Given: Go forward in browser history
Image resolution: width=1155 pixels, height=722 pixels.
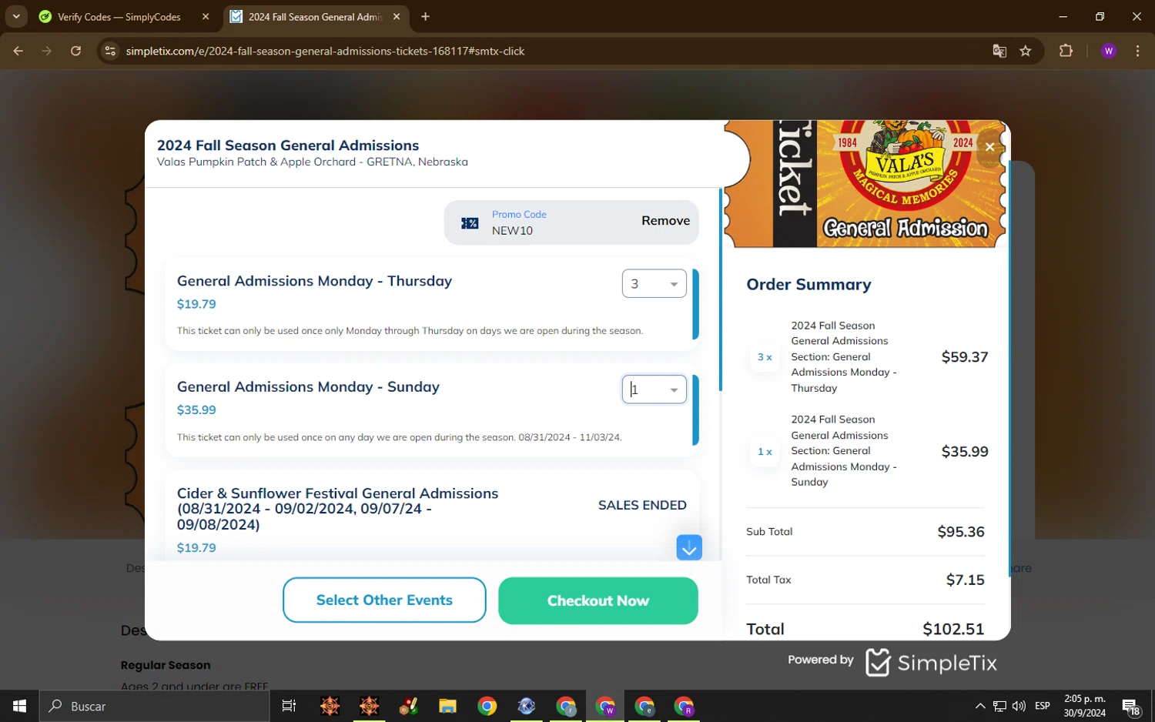Looking at the screenshot, I should pos(47,51).
